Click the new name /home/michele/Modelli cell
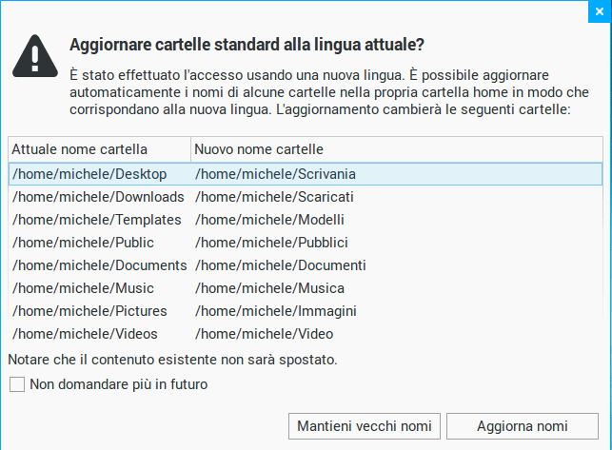This screenshot has height=450, width=612. point(270,220)
